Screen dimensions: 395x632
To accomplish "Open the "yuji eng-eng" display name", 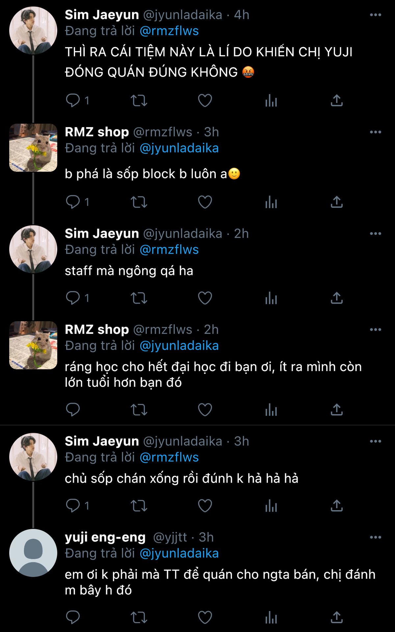I will 105,537.
